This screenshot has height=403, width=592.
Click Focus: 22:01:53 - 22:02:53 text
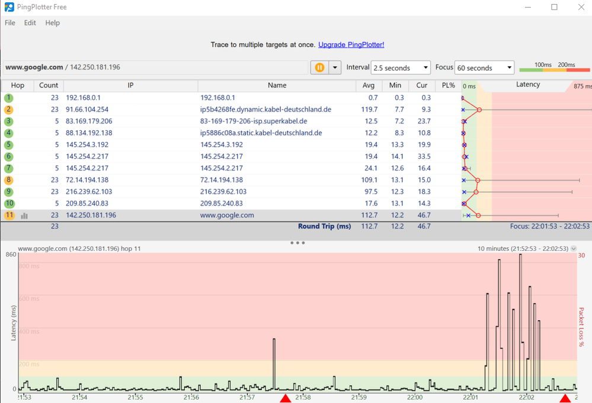pos(549,226)
